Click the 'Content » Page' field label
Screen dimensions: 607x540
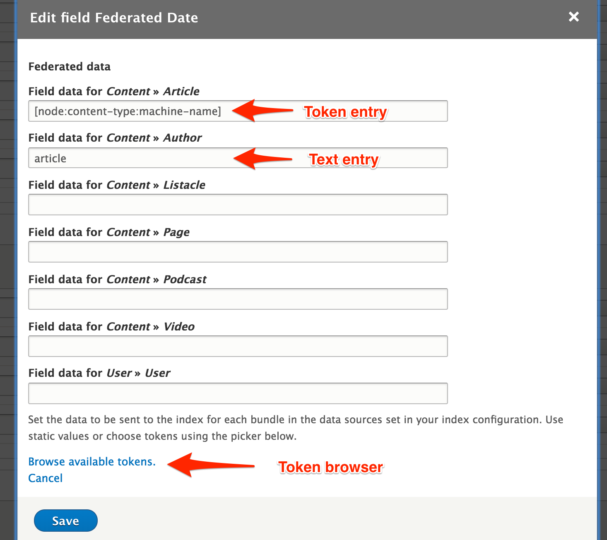tap(109, 232)
